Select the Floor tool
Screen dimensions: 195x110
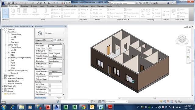point(55,16)
